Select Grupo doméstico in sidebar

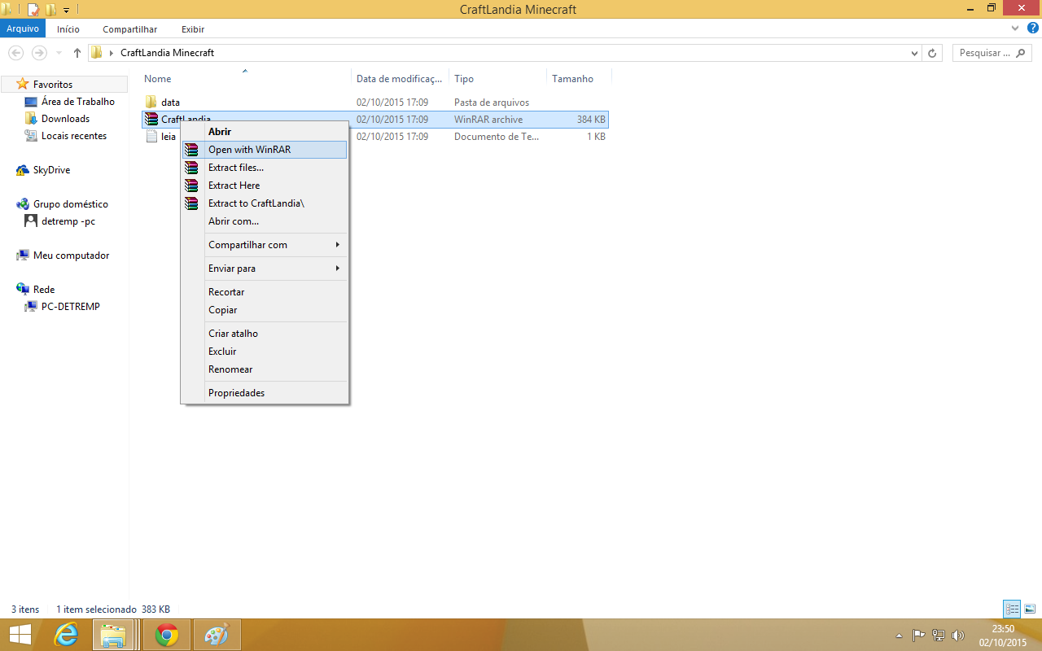tap(71, 204)
